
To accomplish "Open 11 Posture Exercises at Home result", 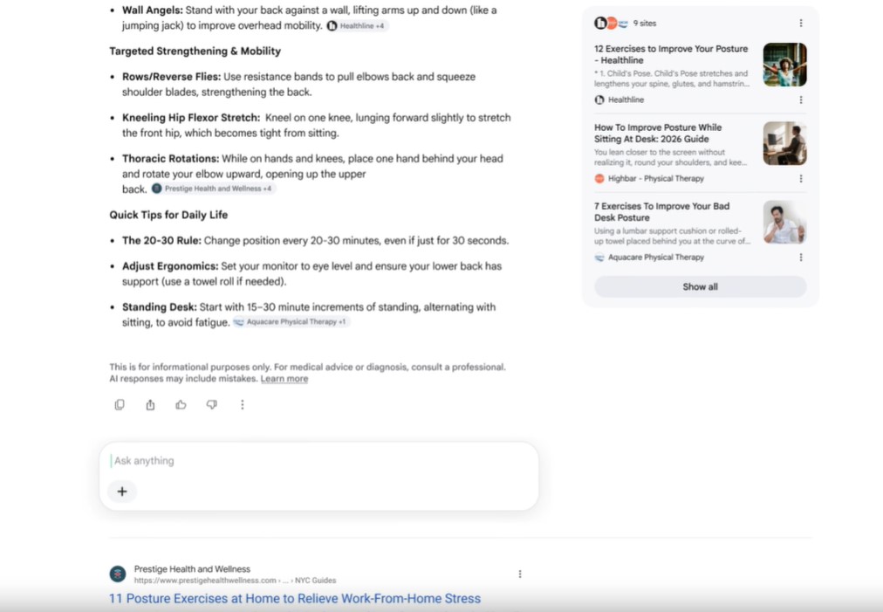I will click(295, 599).
